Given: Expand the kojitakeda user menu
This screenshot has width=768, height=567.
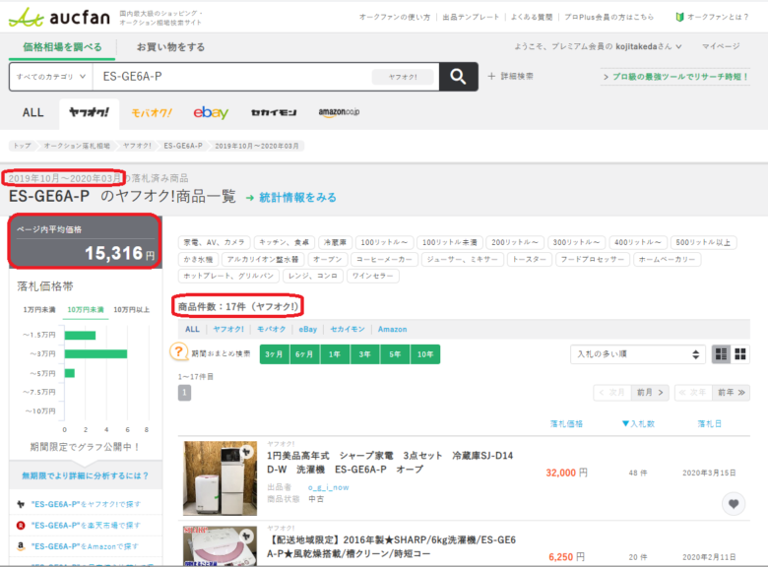Looking at the screenshot, I should (x=678, y=47).
